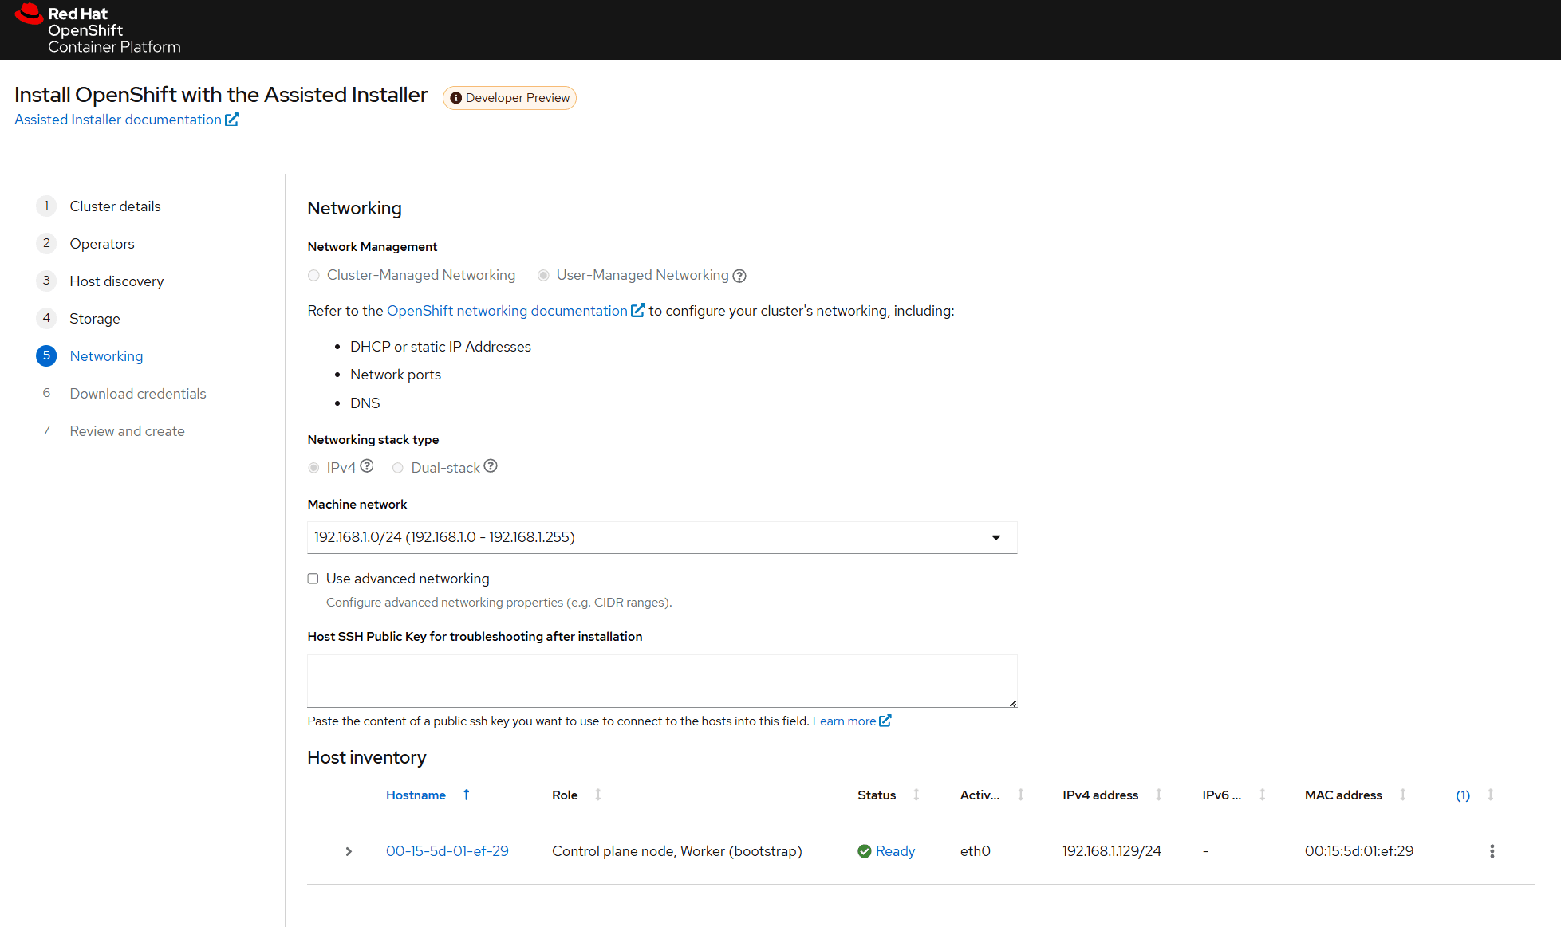This screenshot has height=927, width=1561.
Task: Go to Cluster details wizard step
Action: (115, 206)
